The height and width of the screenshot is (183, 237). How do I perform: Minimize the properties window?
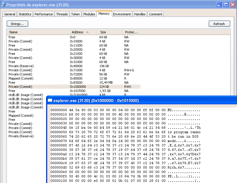(219, 5)
